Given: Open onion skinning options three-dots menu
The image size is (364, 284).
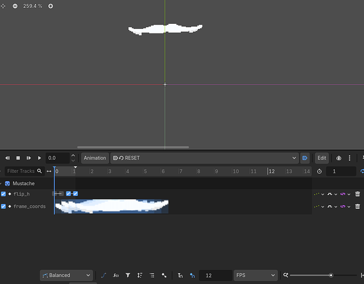Looking at the screenshot, I should (349, 158).
